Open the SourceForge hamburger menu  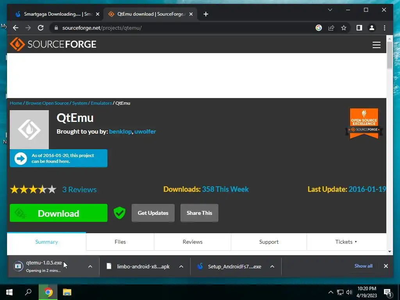pos(377,45)
